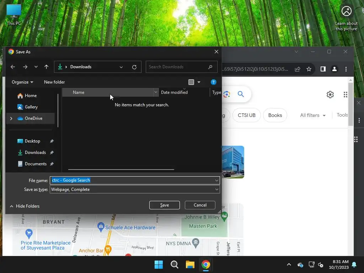Open the File name history dropdown

216,180
